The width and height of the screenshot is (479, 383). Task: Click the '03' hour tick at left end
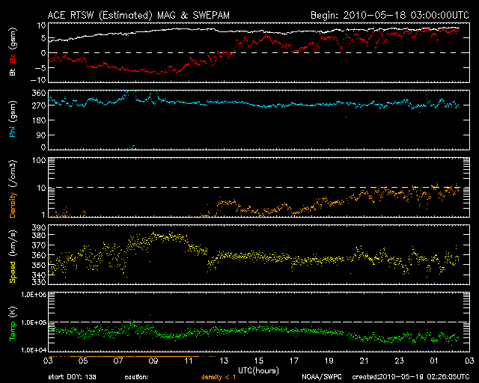[48, 361]
